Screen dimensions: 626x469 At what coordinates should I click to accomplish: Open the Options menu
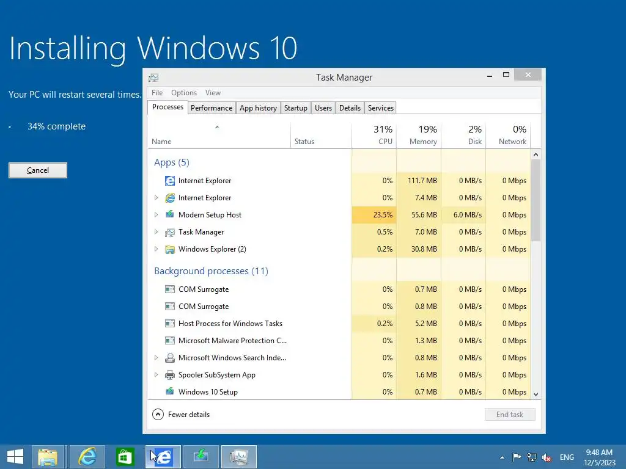point(184,93)
